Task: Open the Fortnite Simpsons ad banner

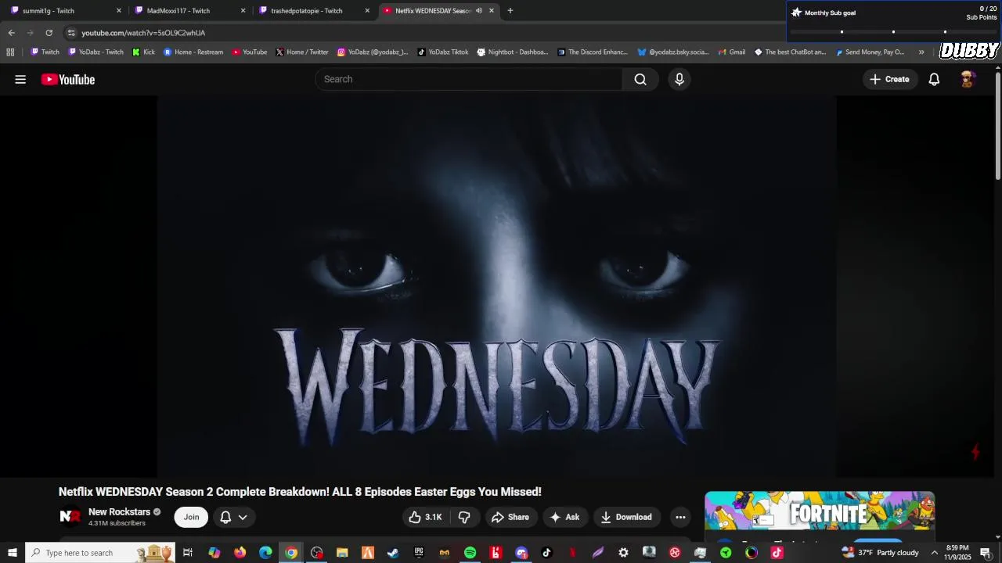Action: (820, 511)
